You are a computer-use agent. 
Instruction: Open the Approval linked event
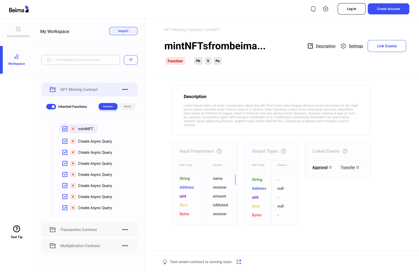pos(320,167)
